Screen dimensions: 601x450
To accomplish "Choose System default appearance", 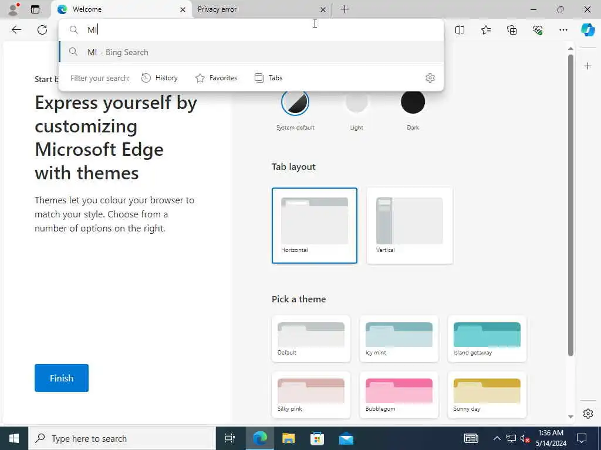I will point(295,103).
